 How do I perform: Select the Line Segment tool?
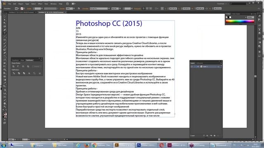(x=5, y=37)
